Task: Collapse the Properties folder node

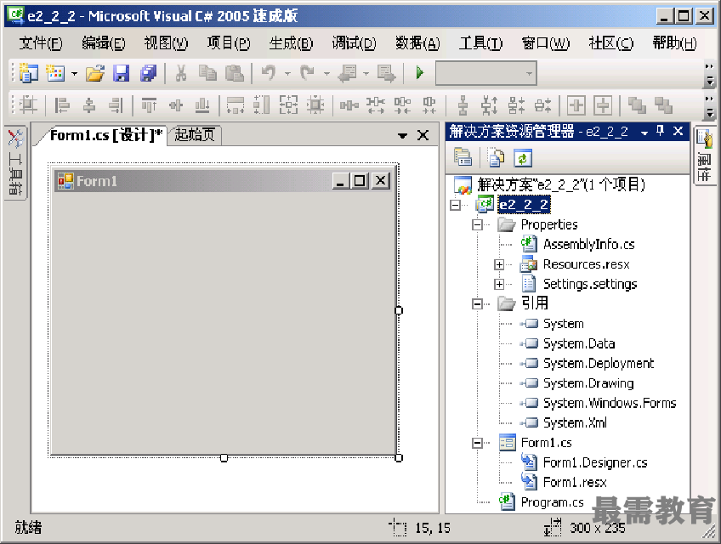Action: click(477, 225)
